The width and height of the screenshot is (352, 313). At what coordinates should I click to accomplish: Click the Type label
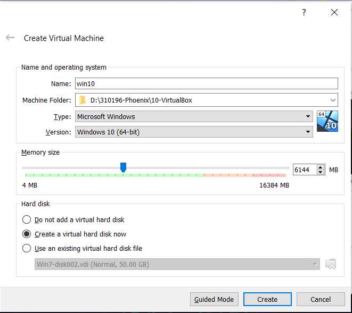pyautogui.click(x=62, y=116)
